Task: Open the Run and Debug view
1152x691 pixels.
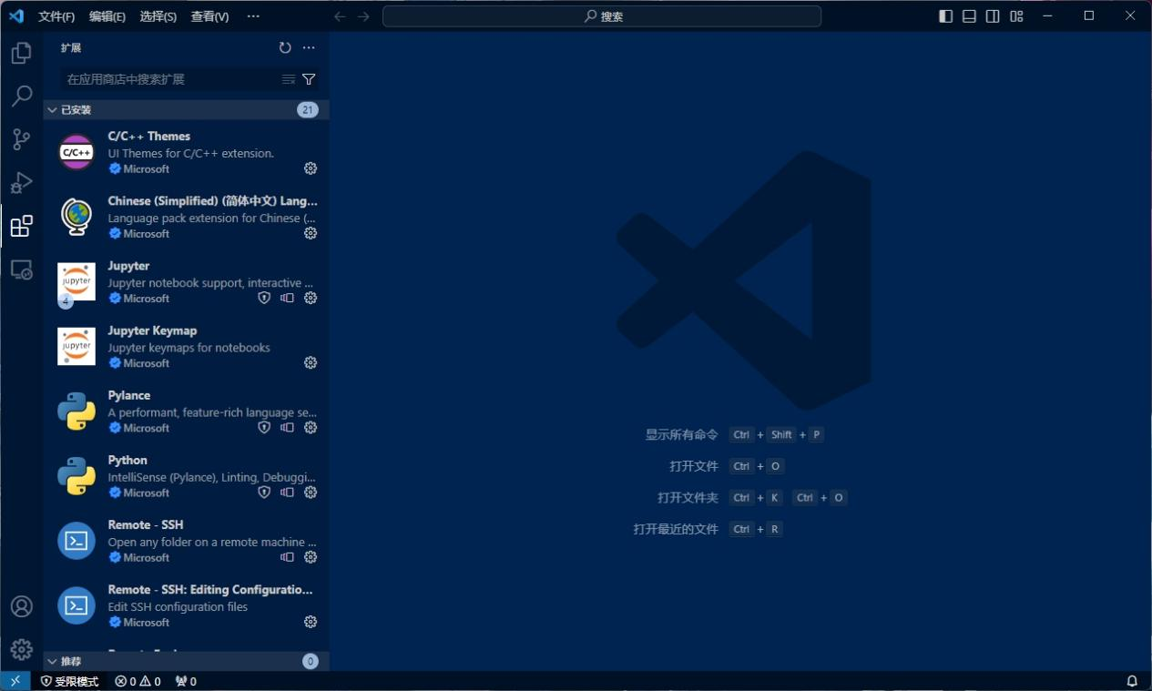Action: pos(21,183)
